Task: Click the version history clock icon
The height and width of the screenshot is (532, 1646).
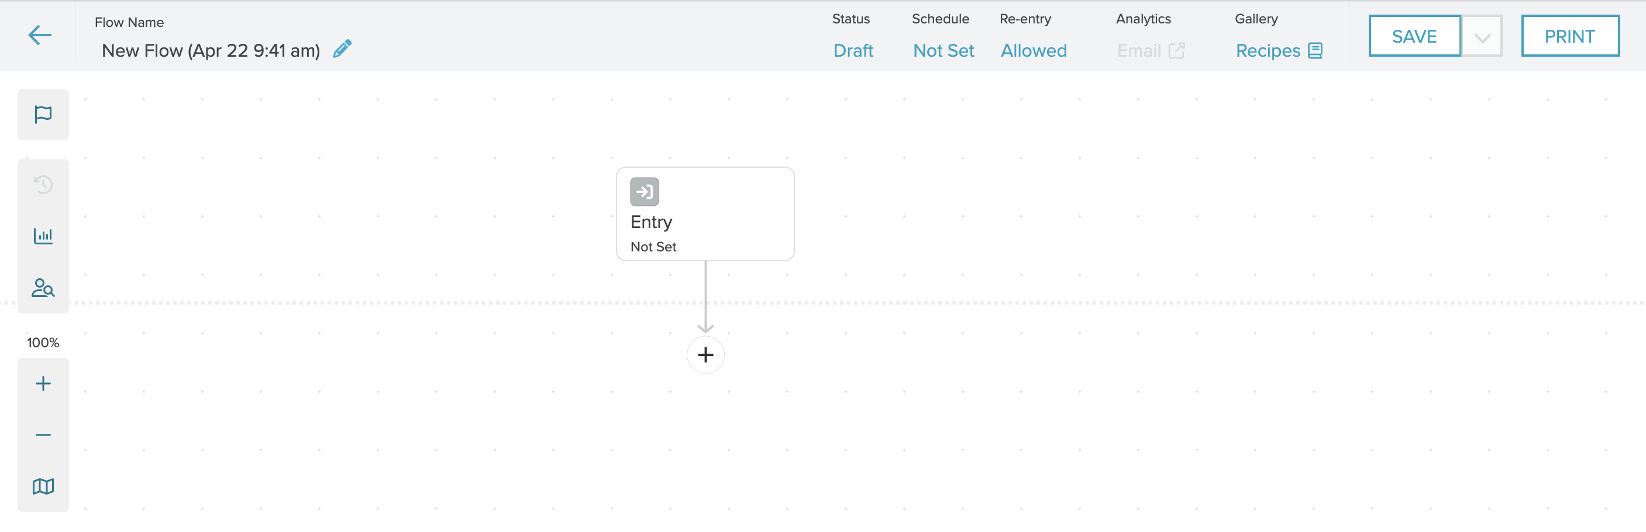Action: [x=43, y=185]
